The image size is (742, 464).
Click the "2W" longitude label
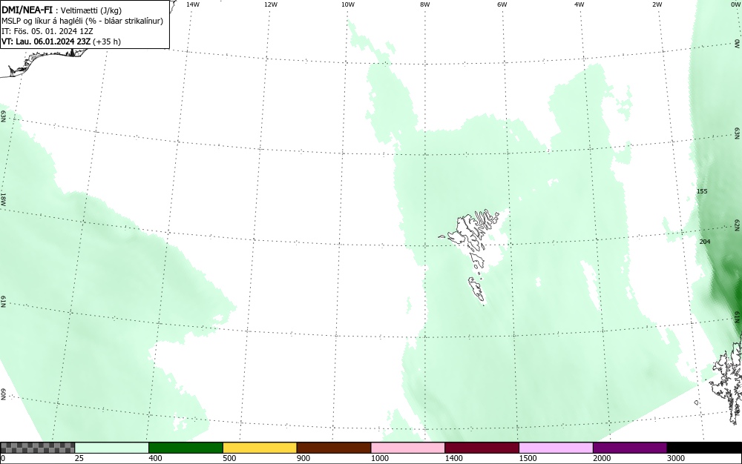pyautogui.click(x=657, y=4)
